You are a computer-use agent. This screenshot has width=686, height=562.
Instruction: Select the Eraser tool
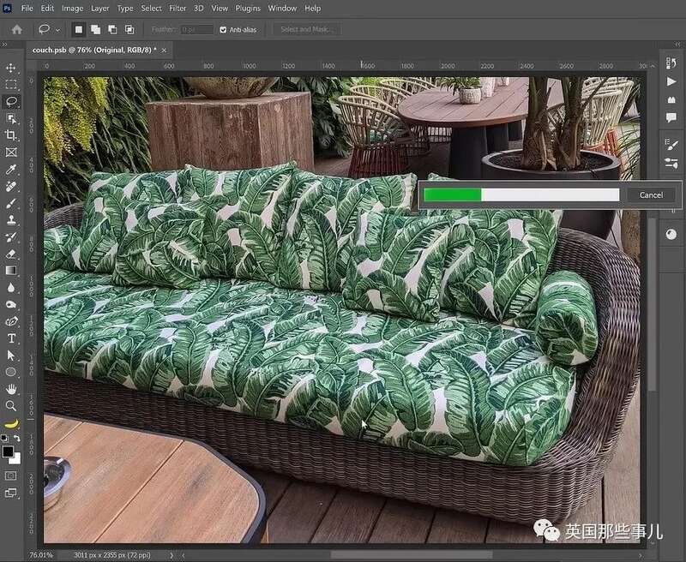click(x=11, y=254)
